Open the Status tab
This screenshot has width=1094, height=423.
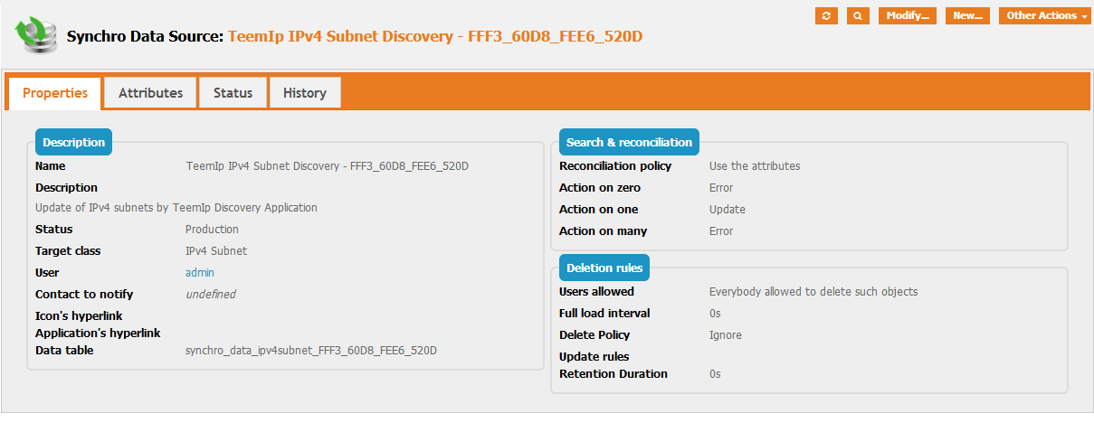[x=233, y=93]
